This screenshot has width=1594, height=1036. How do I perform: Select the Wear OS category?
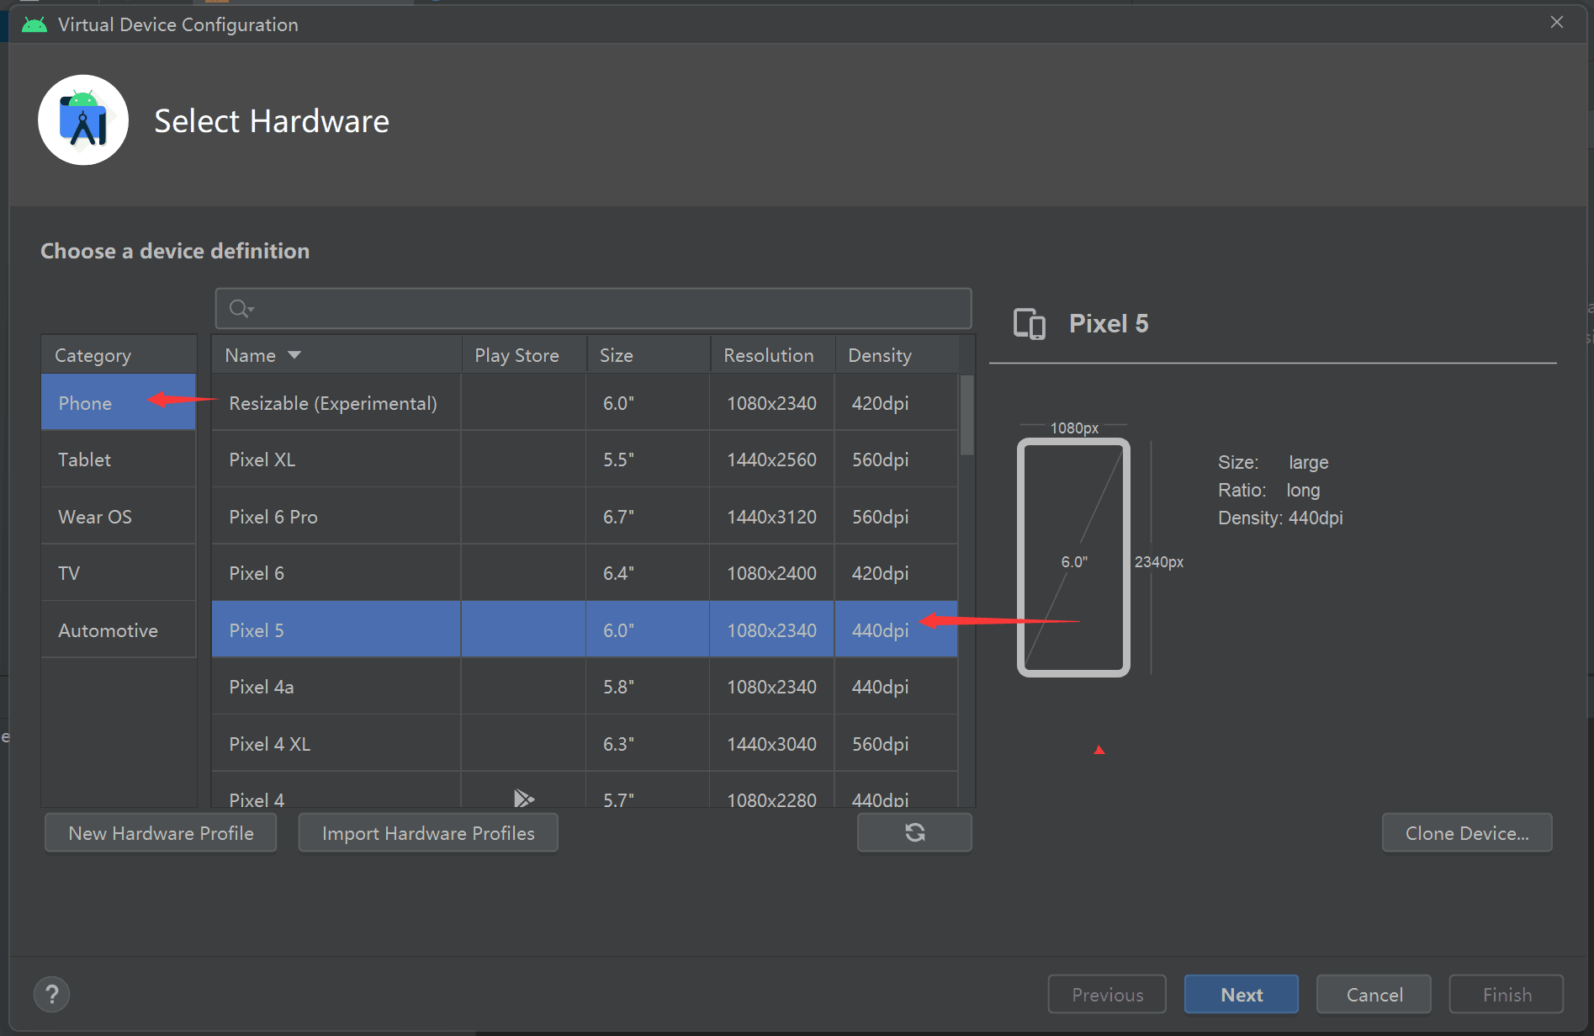point(119,517)
